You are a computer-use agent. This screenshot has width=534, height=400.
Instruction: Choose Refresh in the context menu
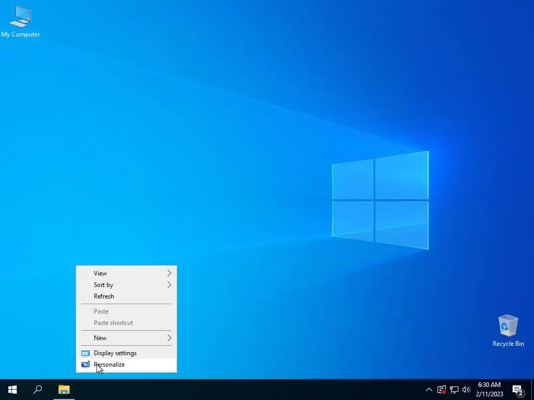click(x=126, y=296)
